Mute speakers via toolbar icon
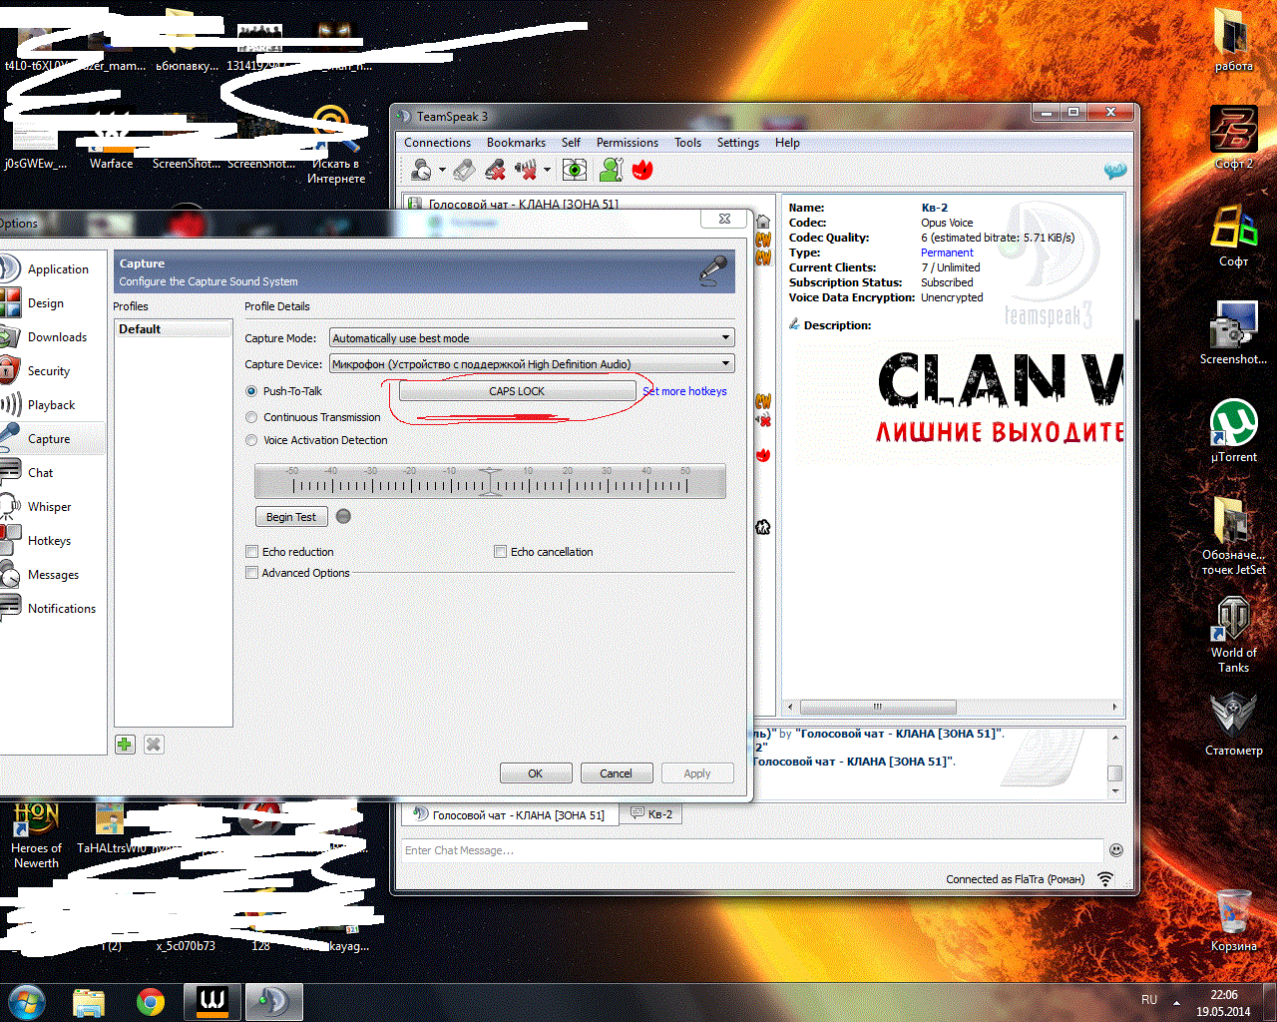The image size is (1277, 1022). pyautogui.click(x=526, y=170)
